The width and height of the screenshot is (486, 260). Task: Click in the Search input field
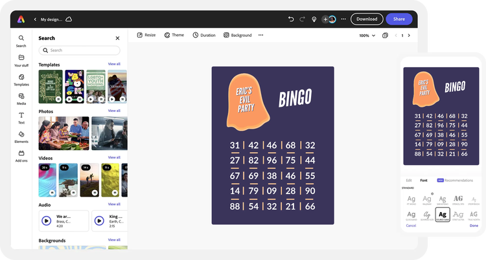click(79, 50)
